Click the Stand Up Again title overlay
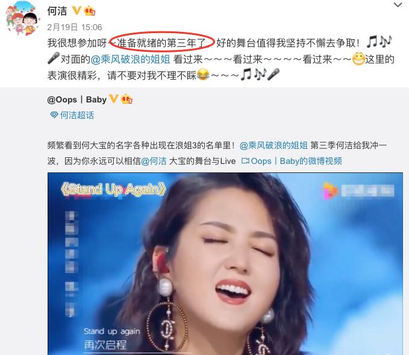This screenshot has height=355, width=409. point(113,189)
